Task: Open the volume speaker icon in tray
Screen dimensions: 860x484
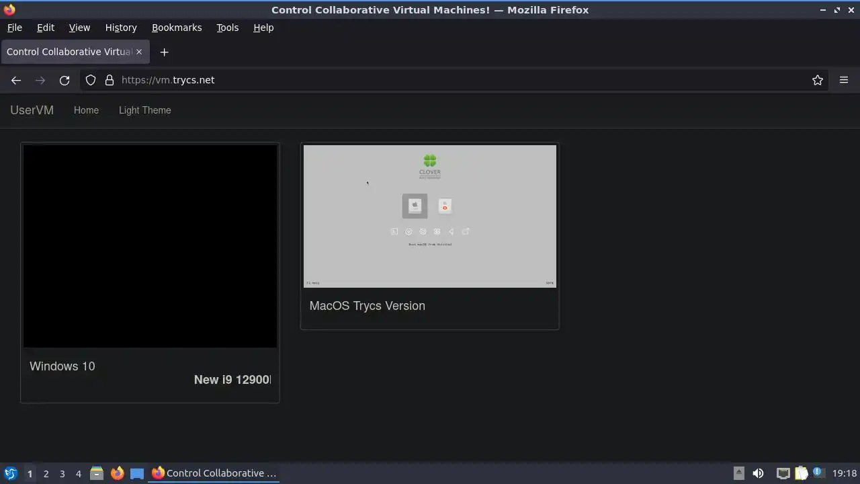Action: (758, 473)
